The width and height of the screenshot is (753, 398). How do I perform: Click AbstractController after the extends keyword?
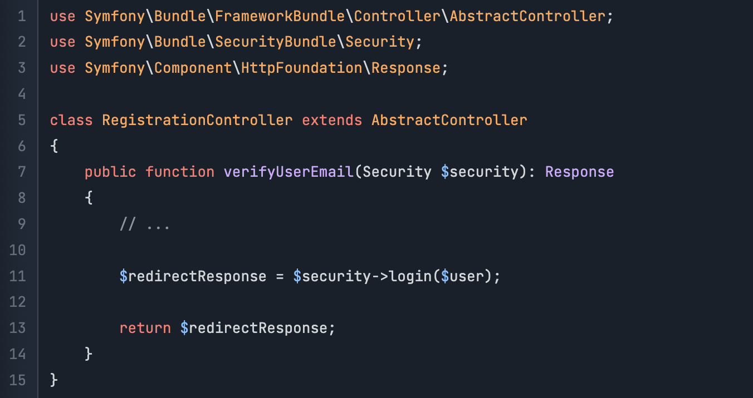449,120
